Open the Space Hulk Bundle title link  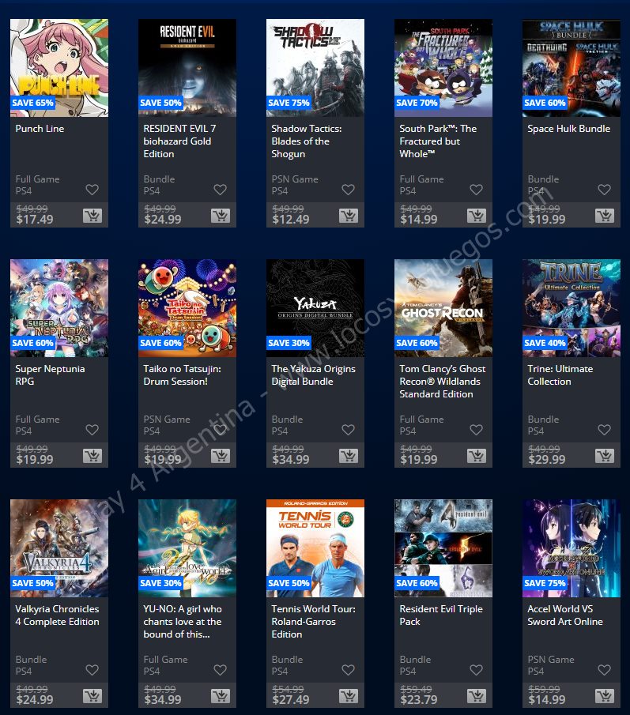coord(569,129)
